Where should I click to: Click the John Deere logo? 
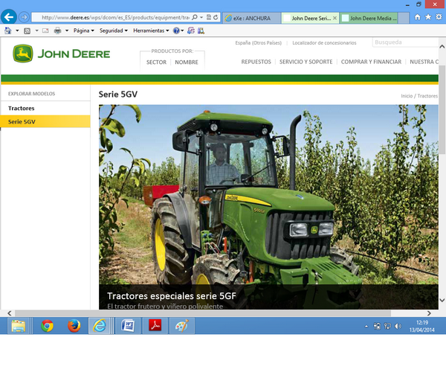tap(61, 54)
